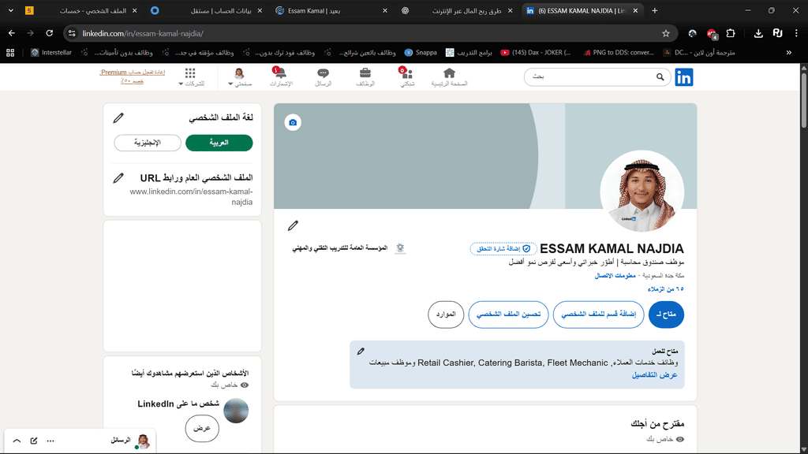The image size is (808, 454).
Task: Click تحسين الملف الشخصي button
Action: tap(508, 314)
